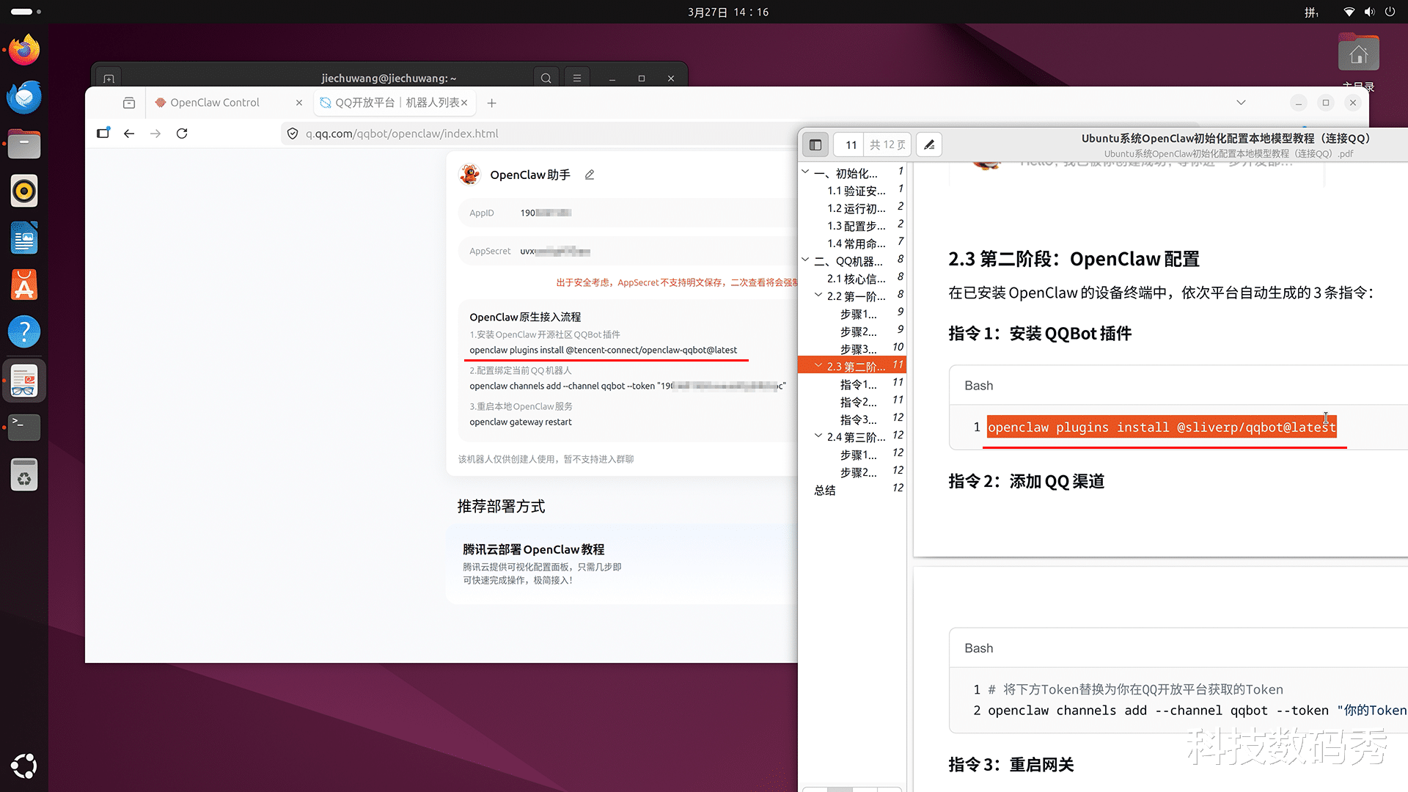
Task: Open the new tab plus button
Action: pyautogui.click(x=492, y=103)
